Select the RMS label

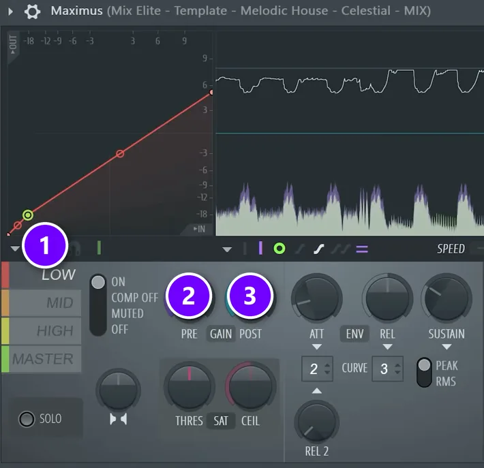coord(446,381)
